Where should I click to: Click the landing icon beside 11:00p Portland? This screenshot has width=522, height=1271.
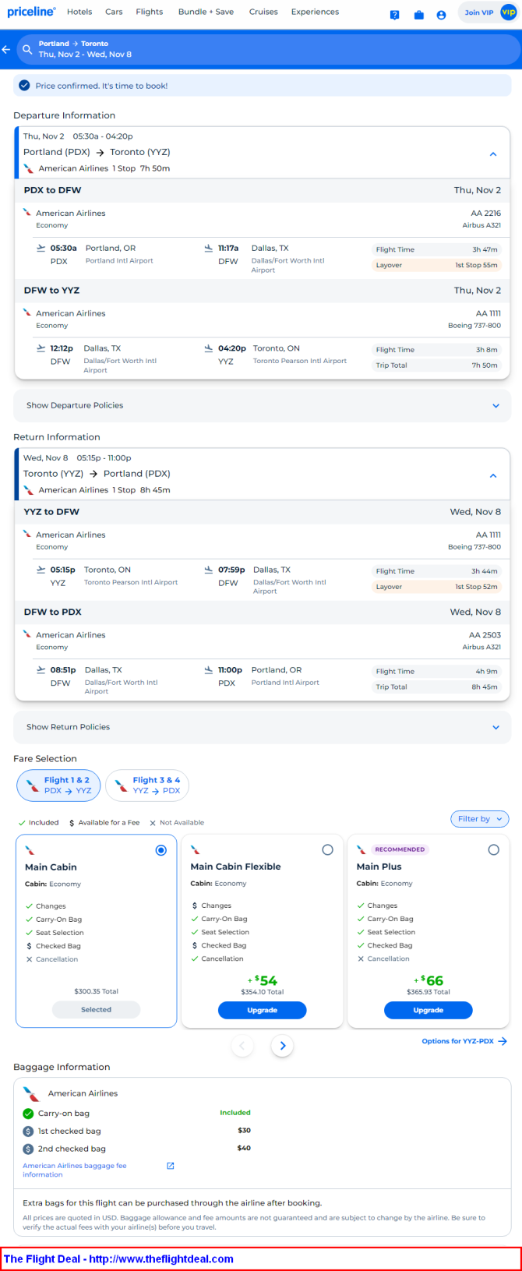(209, 669)
